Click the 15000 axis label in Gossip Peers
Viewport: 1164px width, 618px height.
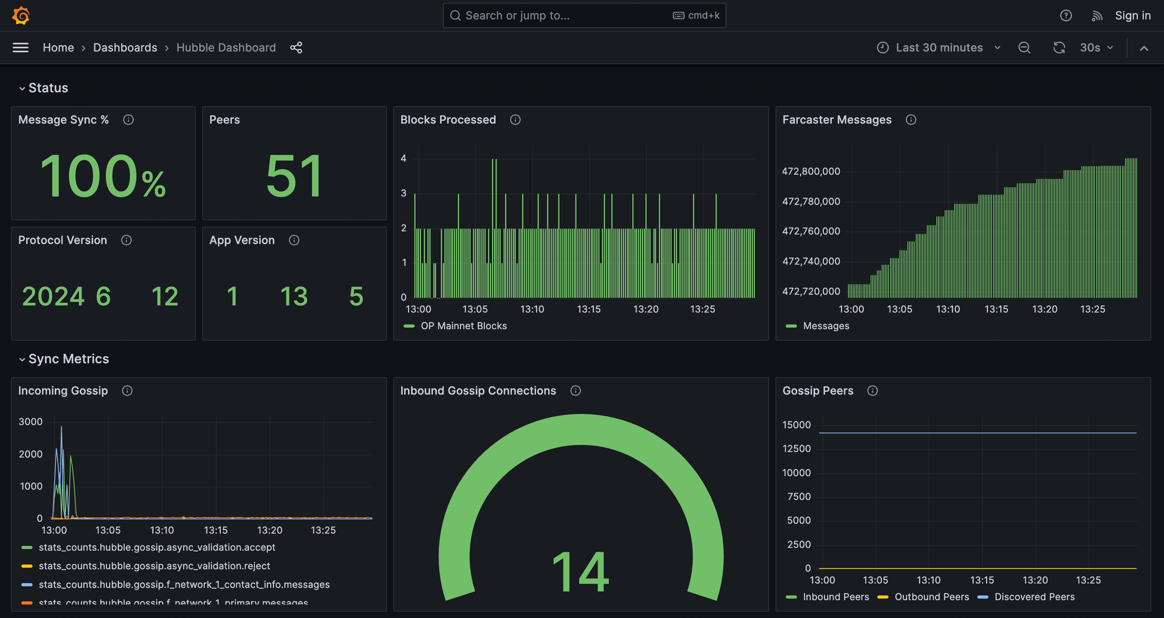click(796, 425)
